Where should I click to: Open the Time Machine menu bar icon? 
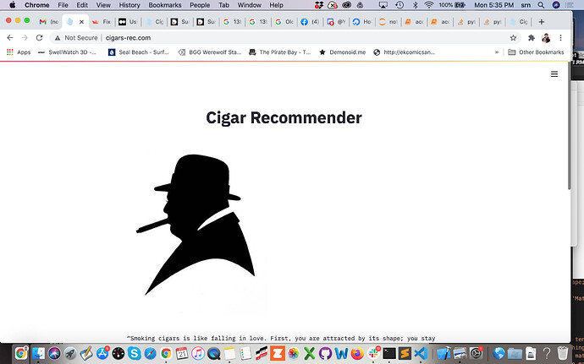(399, 5)
